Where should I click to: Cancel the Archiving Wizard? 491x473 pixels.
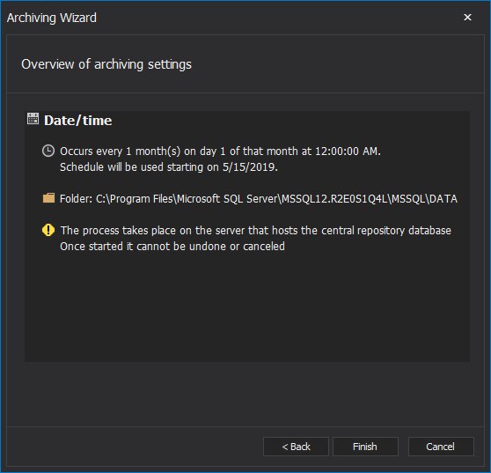pyautogui.click(x=441, y=447)
